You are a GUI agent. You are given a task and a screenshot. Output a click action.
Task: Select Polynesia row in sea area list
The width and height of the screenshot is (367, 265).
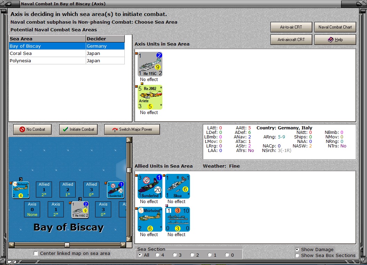pyautogui.click(x=67, y=61)
